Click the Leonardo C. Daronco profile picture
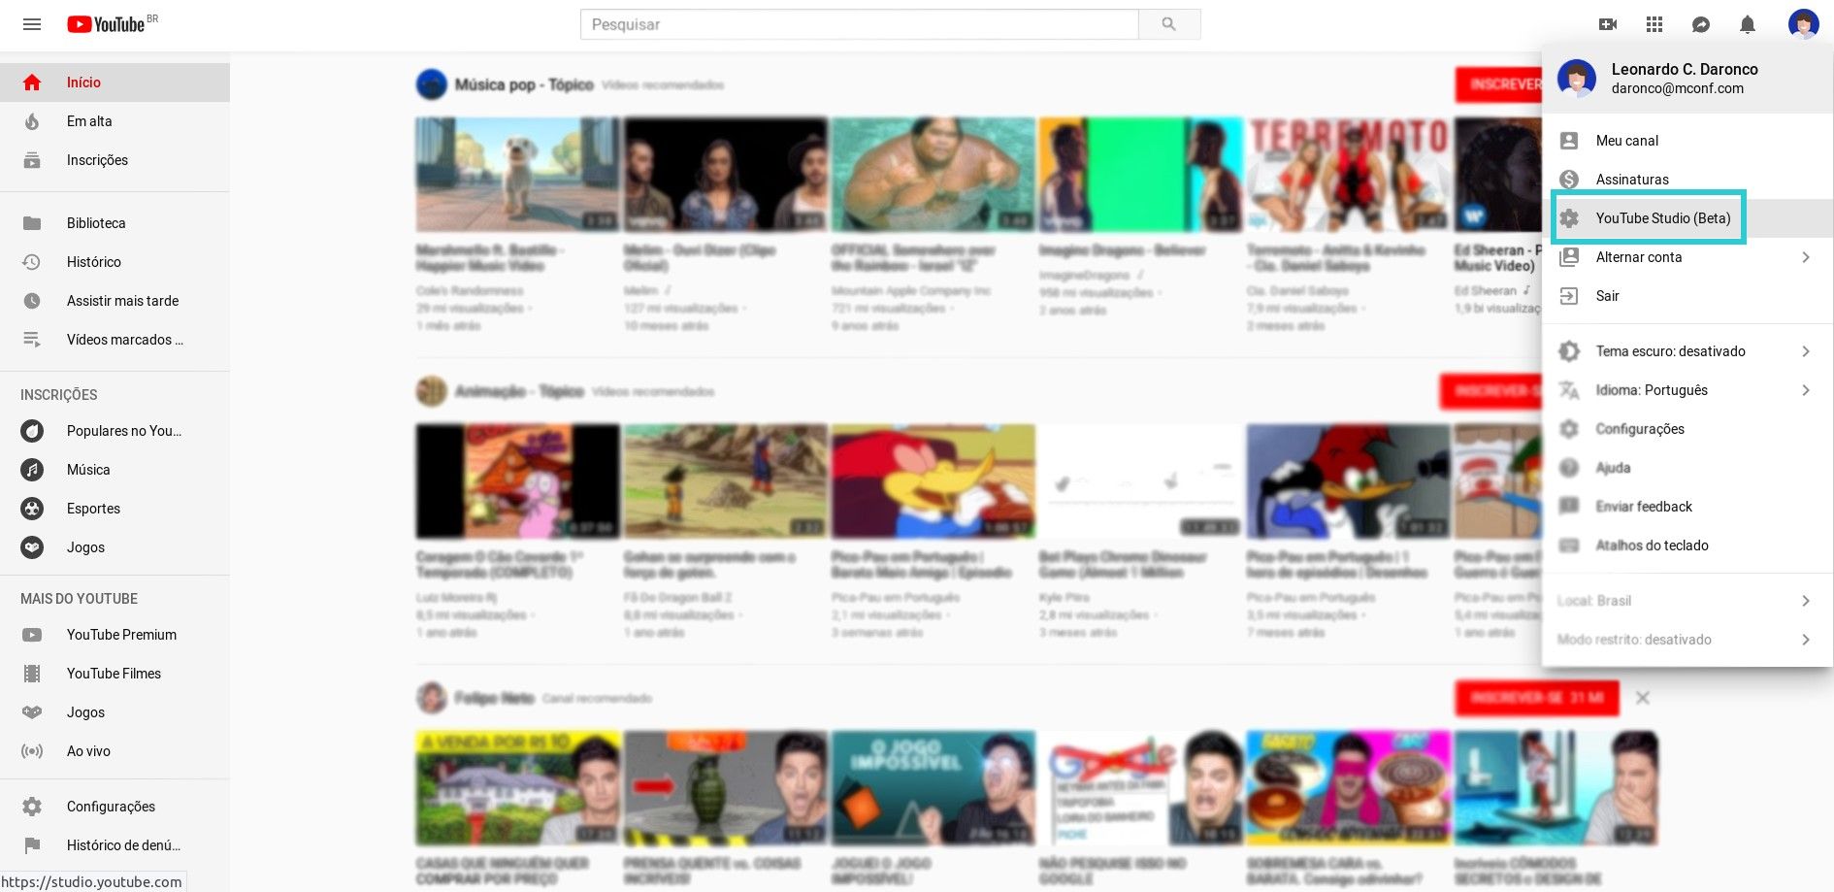Image resolution: width=1834 pixels, height=892 pixels. (x=1577, y=79)
